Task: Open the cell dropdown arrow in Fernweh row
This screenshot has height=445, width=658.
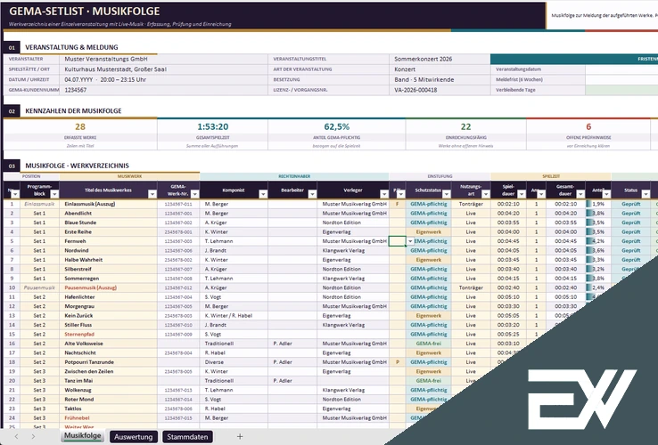Action: 410,241
